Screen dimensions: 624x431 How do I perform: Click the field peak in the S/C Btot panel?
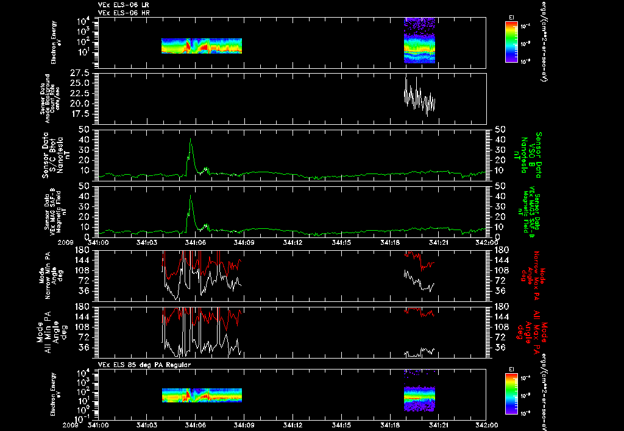(x=191, y=139)
